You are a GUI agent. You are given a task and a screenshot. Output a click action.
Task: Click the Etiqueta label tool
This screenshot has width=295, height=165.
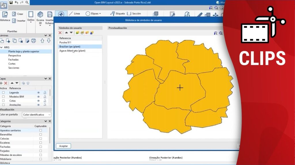[118, 13]
